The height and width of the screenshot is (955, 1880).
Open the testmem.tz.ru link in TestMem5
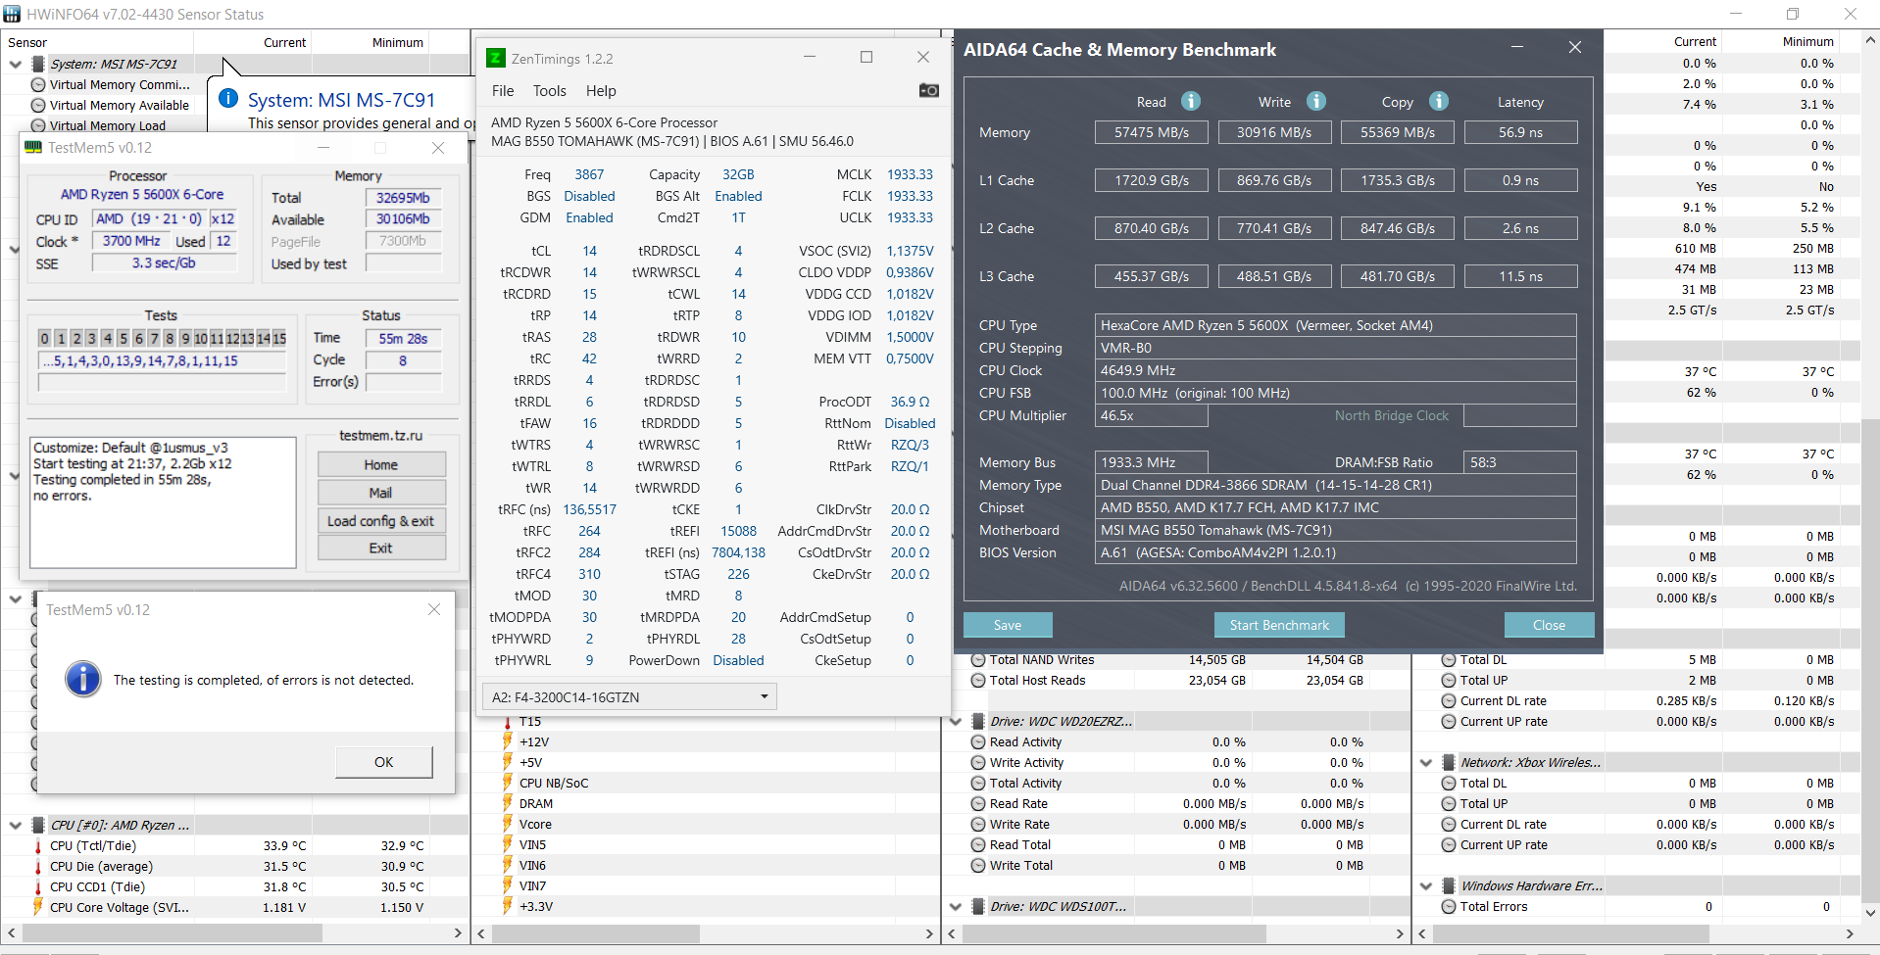[x=381, y=435]
